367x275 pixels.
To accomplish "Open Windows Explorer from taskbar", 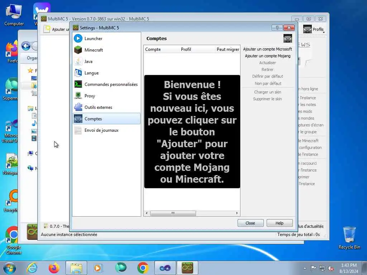I will pos(76,268).
